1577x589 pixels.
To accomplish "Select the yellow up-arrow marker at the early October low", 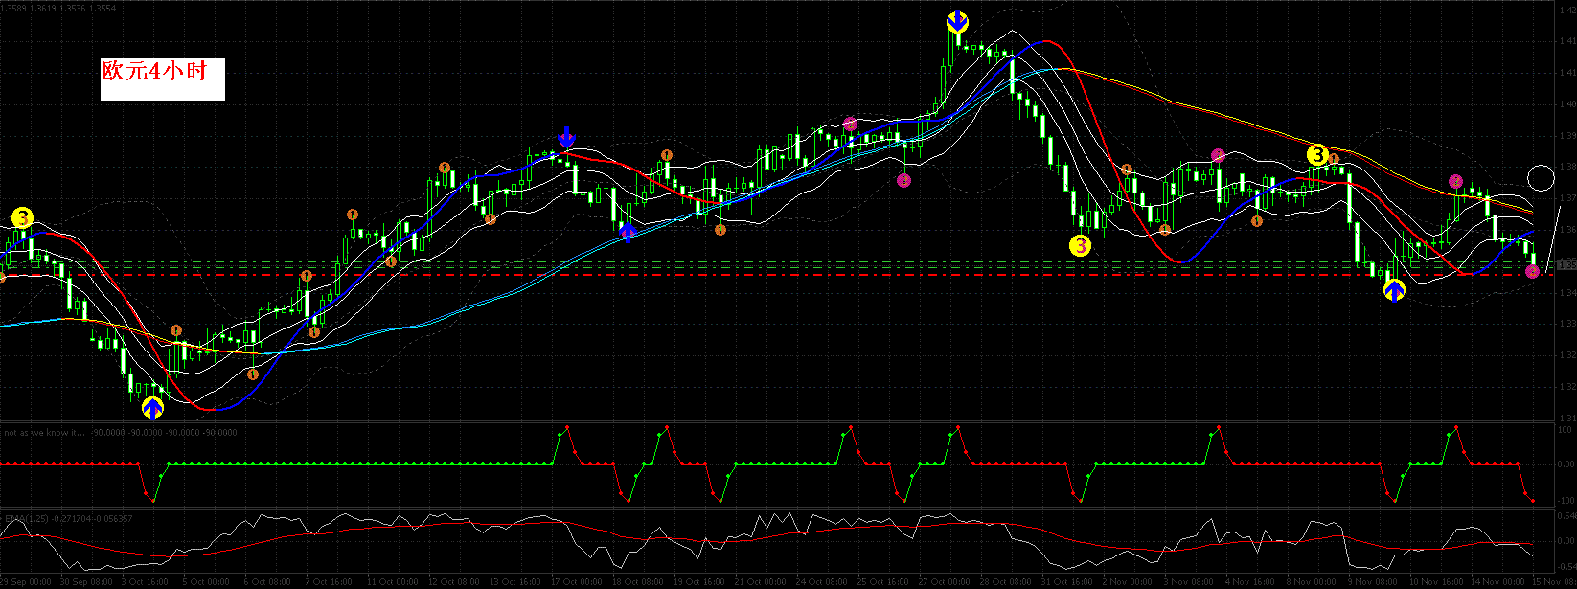I will click(153, 409).
